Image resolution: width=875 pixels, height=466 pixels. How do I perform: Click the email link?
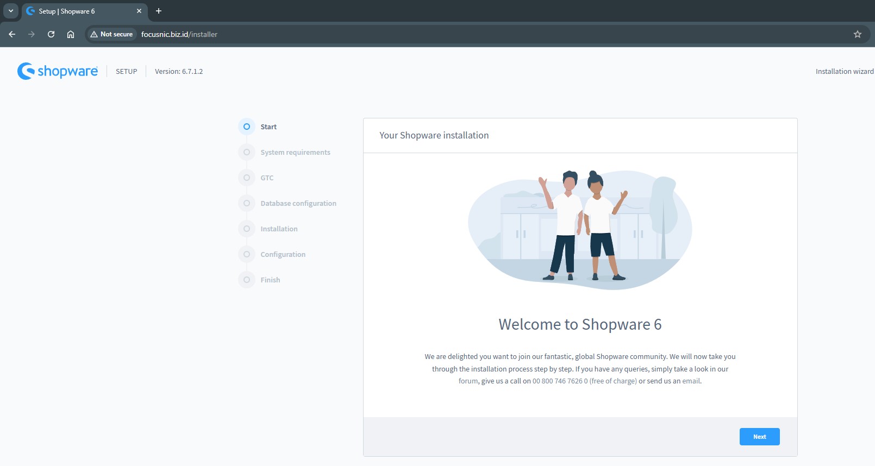click(691, 381)
